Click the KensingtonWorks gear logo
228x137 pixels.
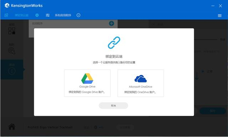pyautogui.click(x=7, y=5)
